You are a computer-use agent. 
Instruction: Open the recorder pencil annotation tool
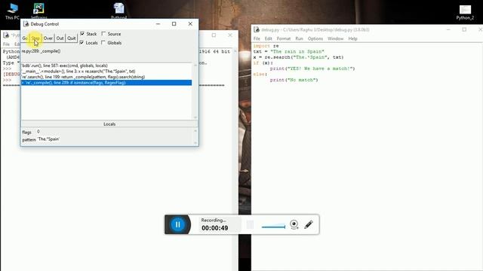coord(309,224)
